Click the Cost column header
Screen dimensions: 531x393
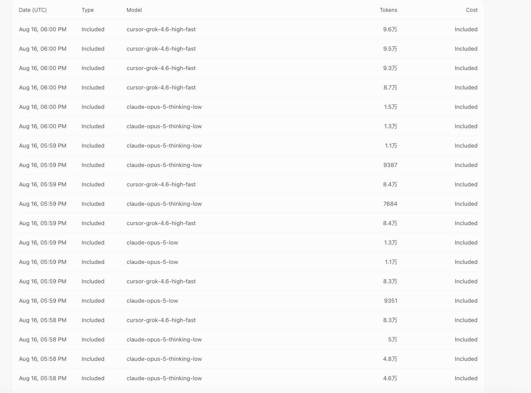click(472, 10)
